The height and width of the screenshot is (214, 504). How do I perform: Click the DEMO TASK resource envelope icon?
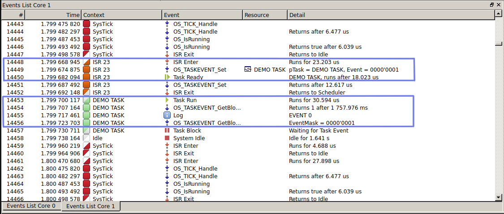[248, 70]
